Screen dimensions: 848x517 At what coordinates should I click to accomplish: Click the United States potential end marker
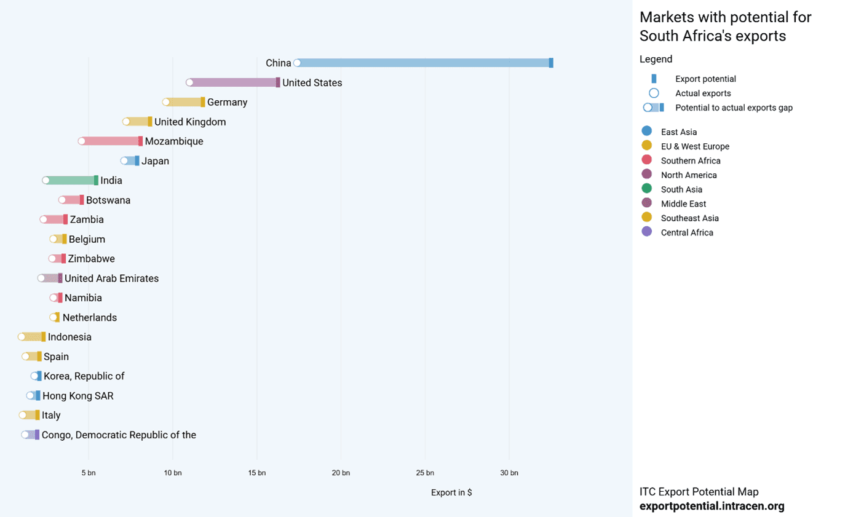click(278, 82)
